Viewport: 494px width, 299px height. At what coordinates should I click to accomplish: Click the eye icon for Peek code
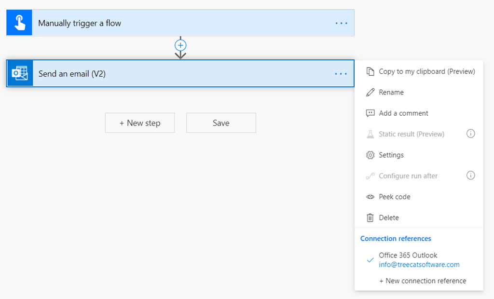pyautogui.click(x=370, y=197)
